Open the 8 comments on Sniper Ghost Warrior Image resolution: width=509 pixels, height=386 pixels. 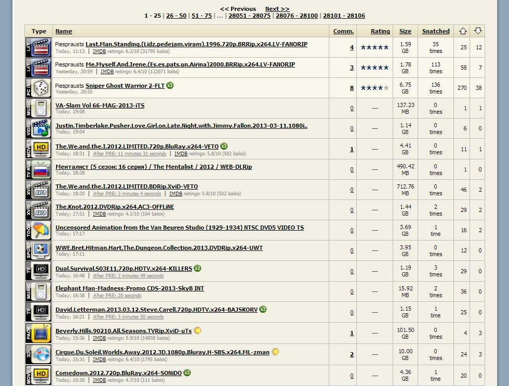(x=352, y=88)
